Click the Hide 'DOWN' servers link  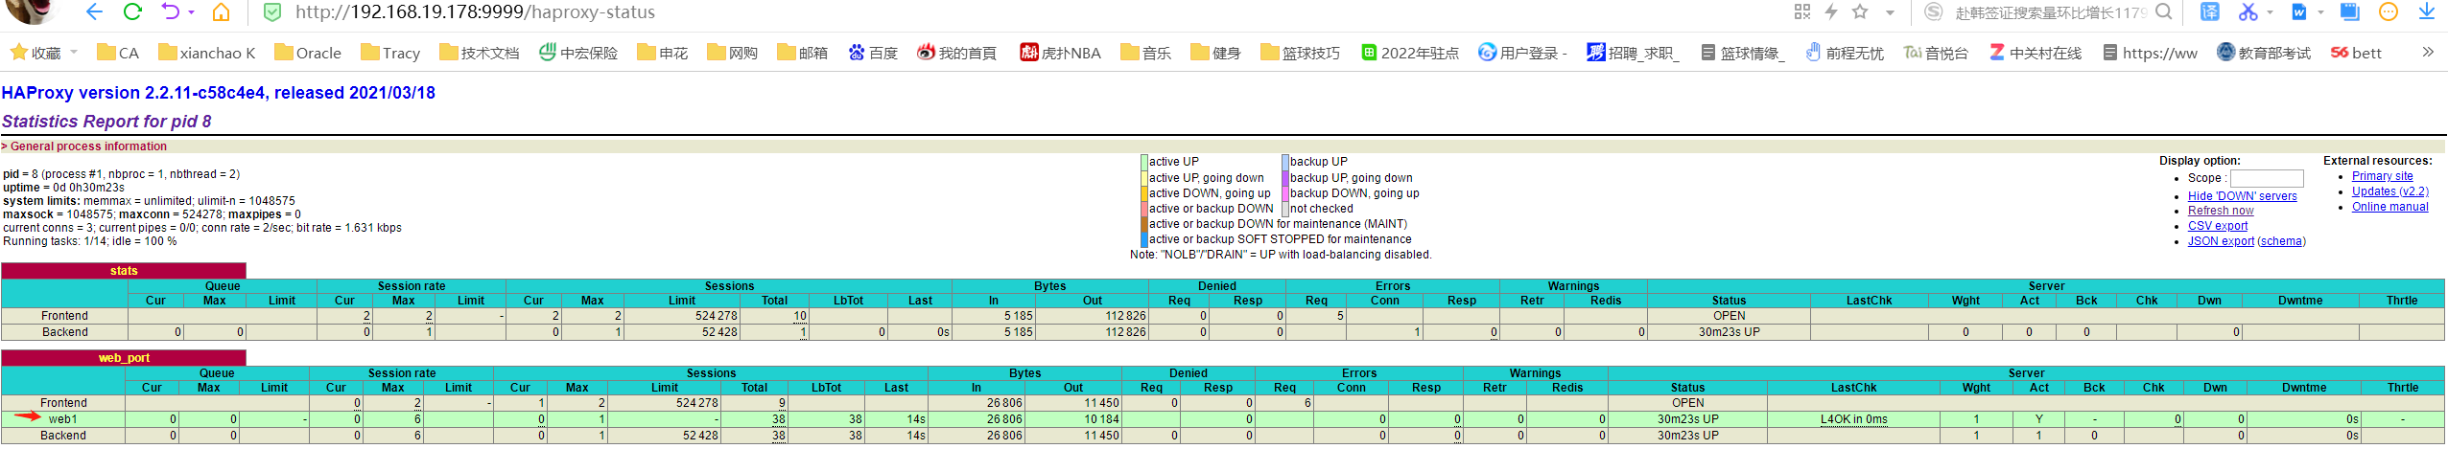click(2242, 195)
